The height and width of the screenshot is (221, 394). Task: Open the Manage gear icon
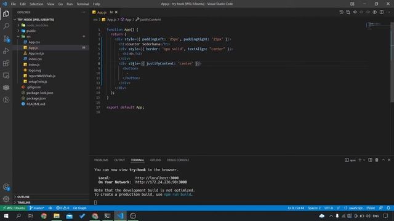pos(6,199)
